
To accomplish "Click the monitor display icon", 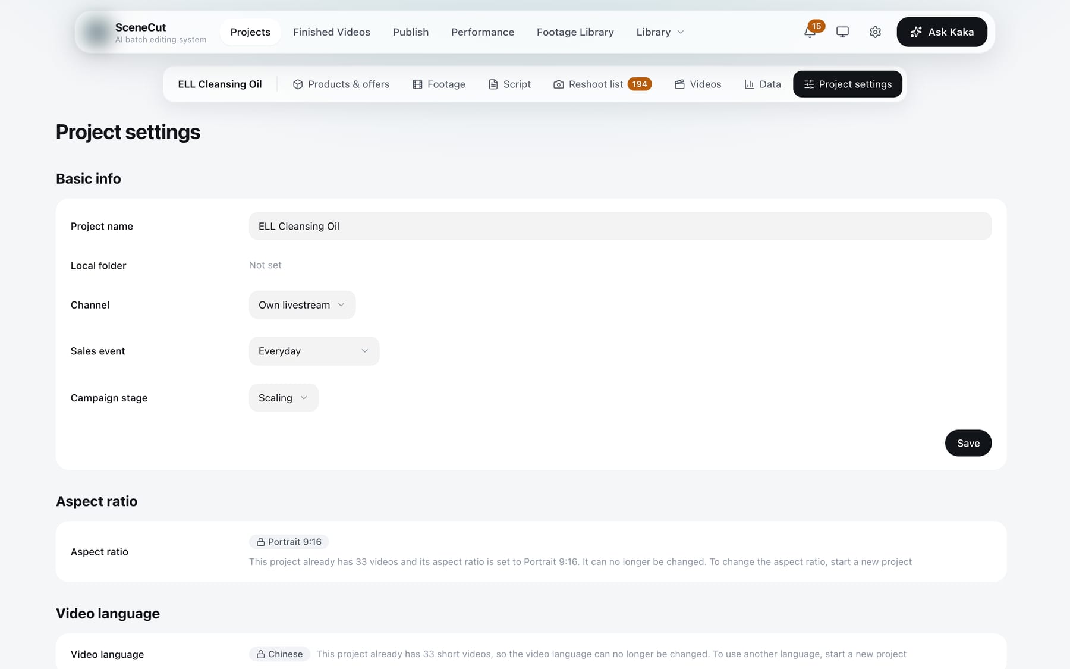I will pos(842,32).
